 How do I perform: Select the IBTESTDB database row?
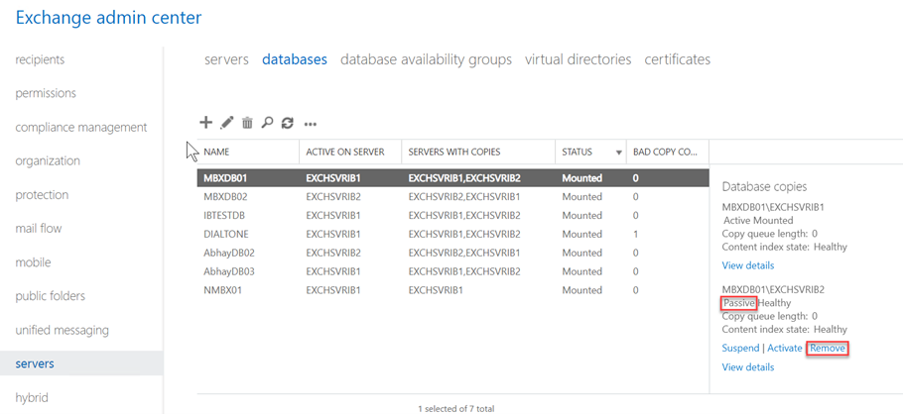tap(452, 216)
